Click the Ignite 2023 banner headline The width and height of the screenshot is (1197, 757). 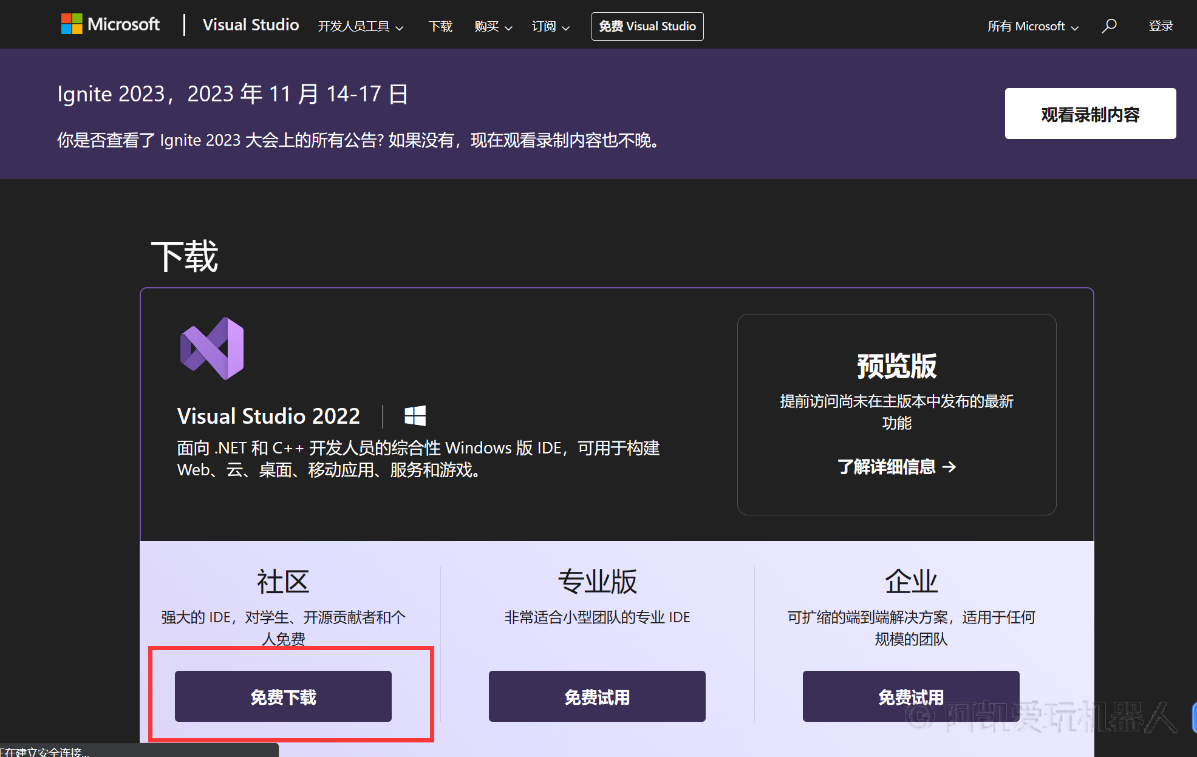click(233, 94)
